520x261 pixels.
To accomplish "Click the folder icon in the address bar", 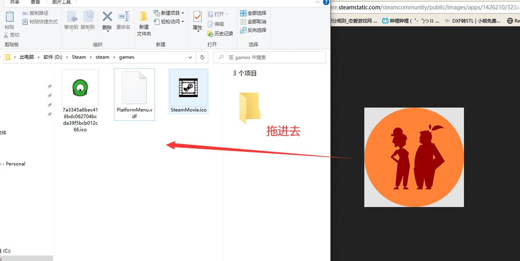I will [x=8, y=57].
